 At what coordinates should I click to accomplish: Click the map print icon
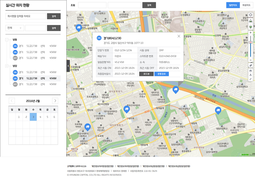pyautogui.click(x=251, y=71)
